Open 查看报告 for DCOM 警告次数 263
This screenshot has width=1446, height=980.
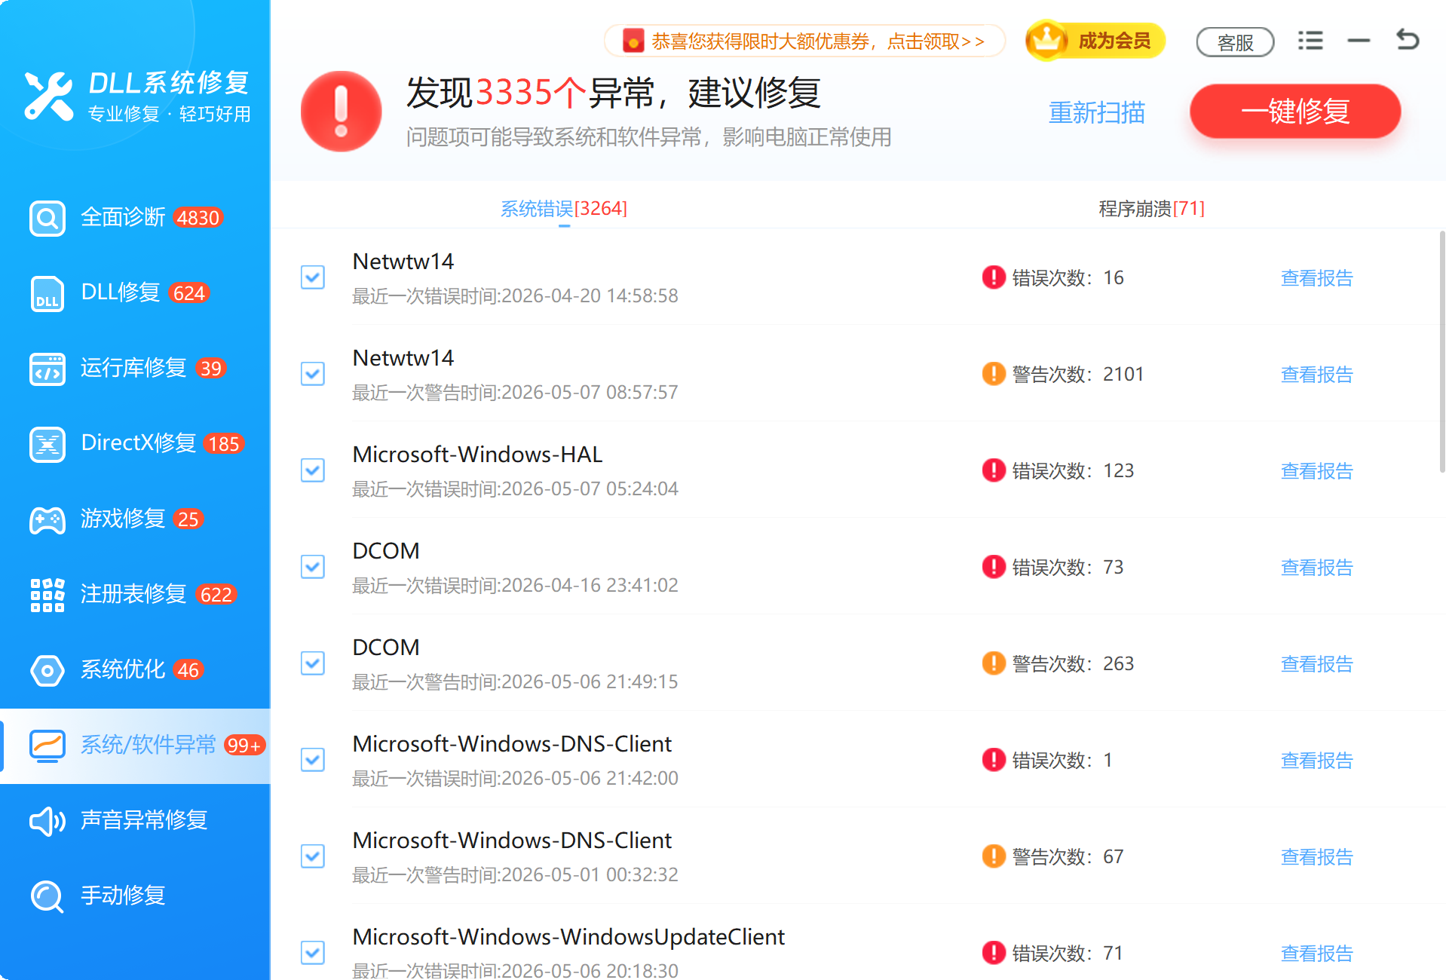click(x=1316, y=664)
